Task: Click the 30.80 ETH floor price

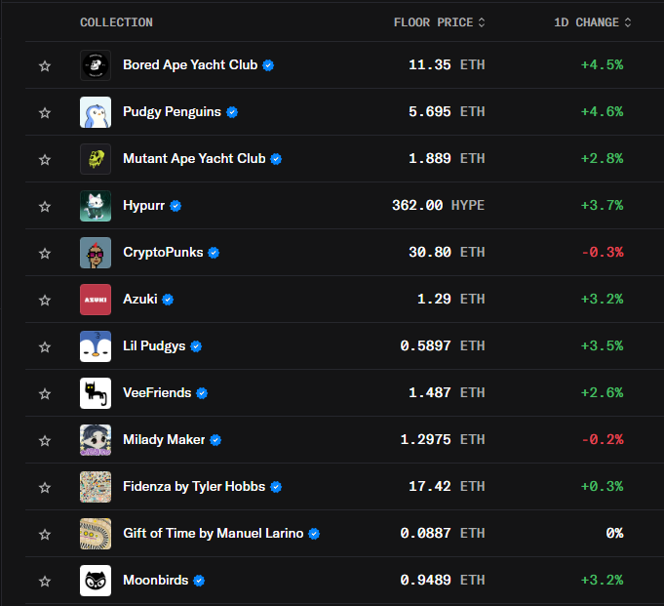Action: (x=447, y=252)
